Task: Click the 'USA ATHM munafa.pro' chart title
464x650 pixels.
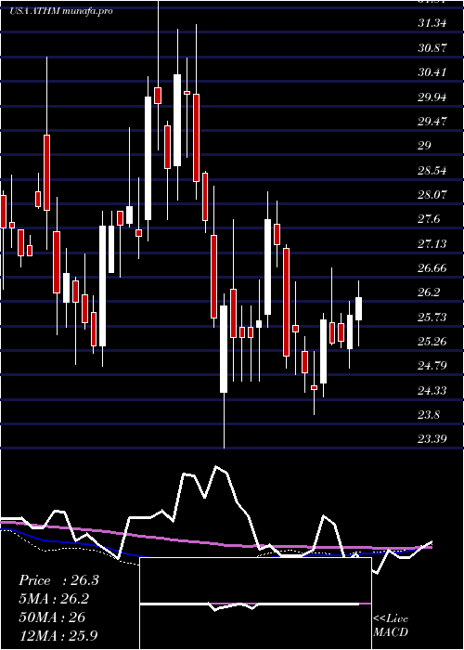Action: click(x=60, y=11)
